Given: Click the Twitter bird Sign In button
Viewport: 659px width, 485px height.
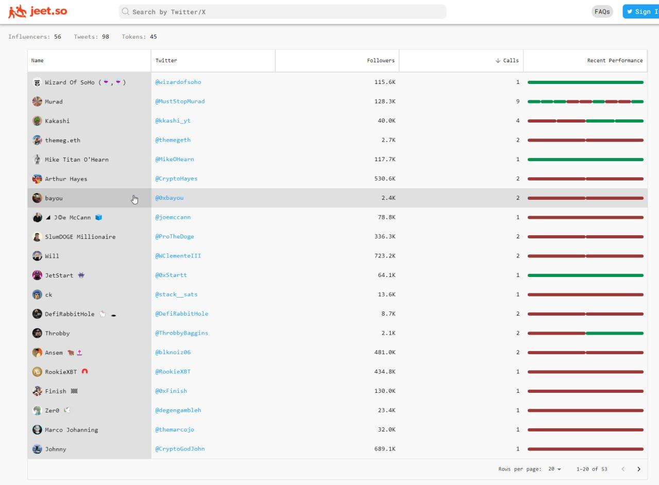Looking at the screenshot, I should (x=640, y=11).
